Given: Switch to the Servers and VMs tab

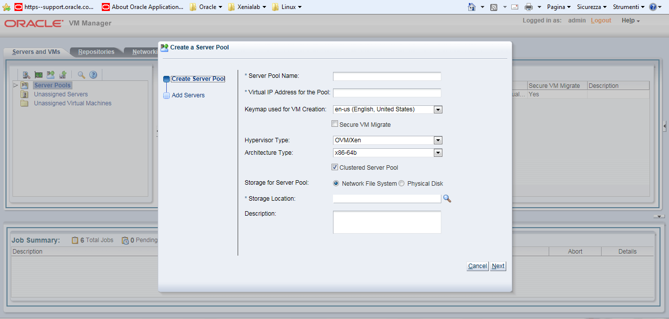Looking at the screenshot, I should [36, 52].
